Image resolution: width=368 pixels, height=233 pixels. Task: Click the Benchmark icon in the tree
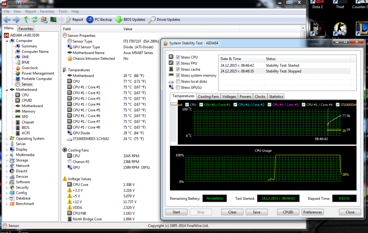(x=12, y=204)
